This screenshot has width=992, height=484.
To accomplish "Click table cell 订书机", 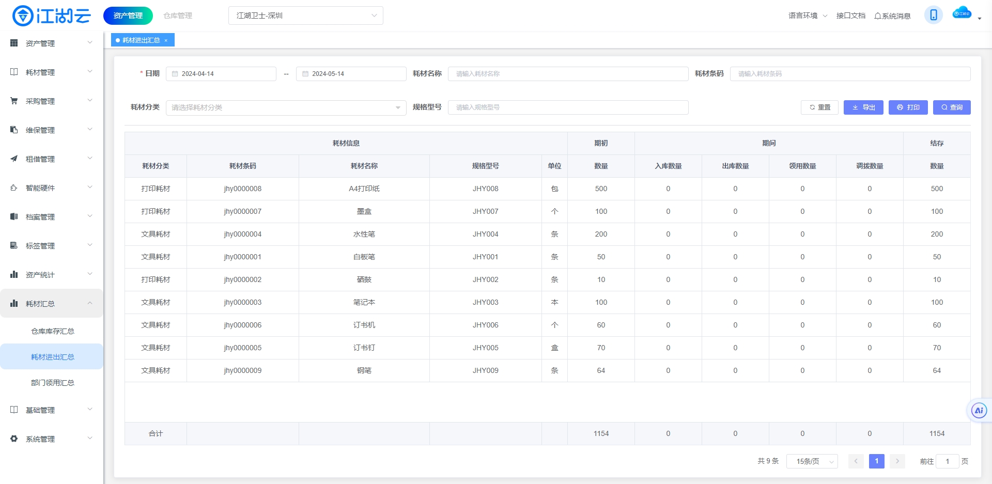I will (364, 325).
